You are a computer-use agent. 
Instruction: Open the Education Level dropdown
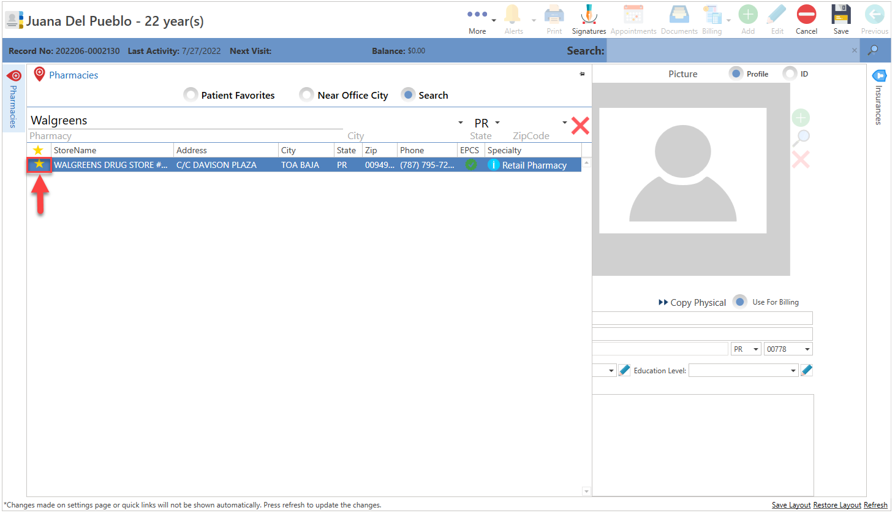point(744,371)
